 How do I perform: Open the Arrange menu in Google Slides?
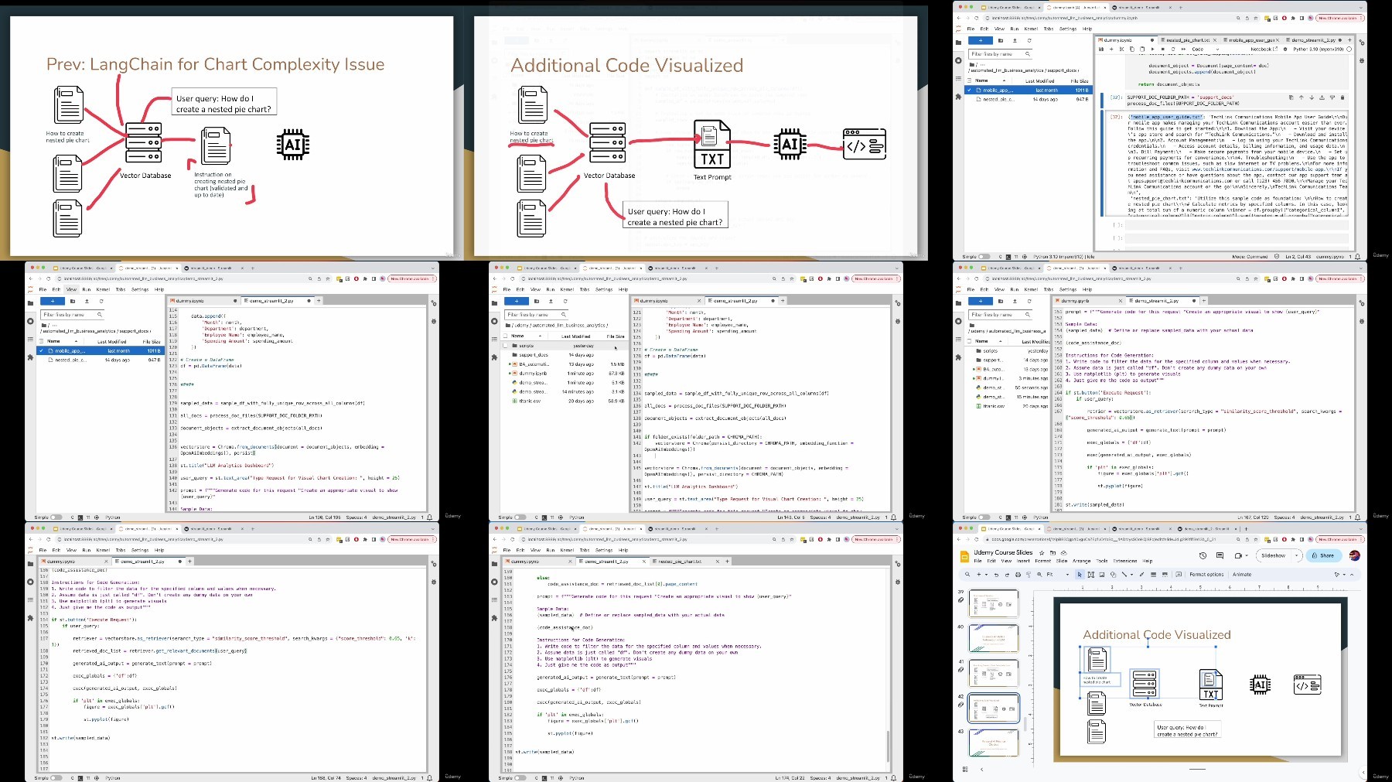(x=1081, y=561)
